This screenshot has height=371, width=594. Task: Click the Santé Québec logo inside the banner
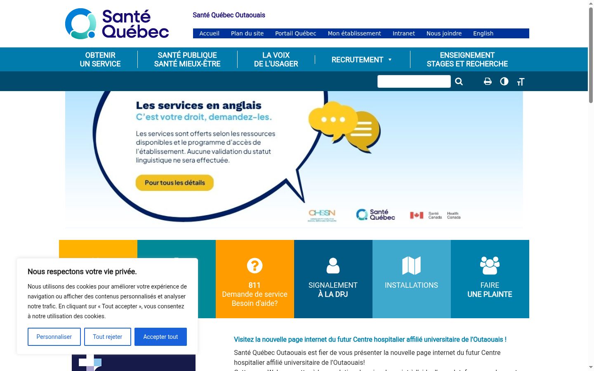375,215
